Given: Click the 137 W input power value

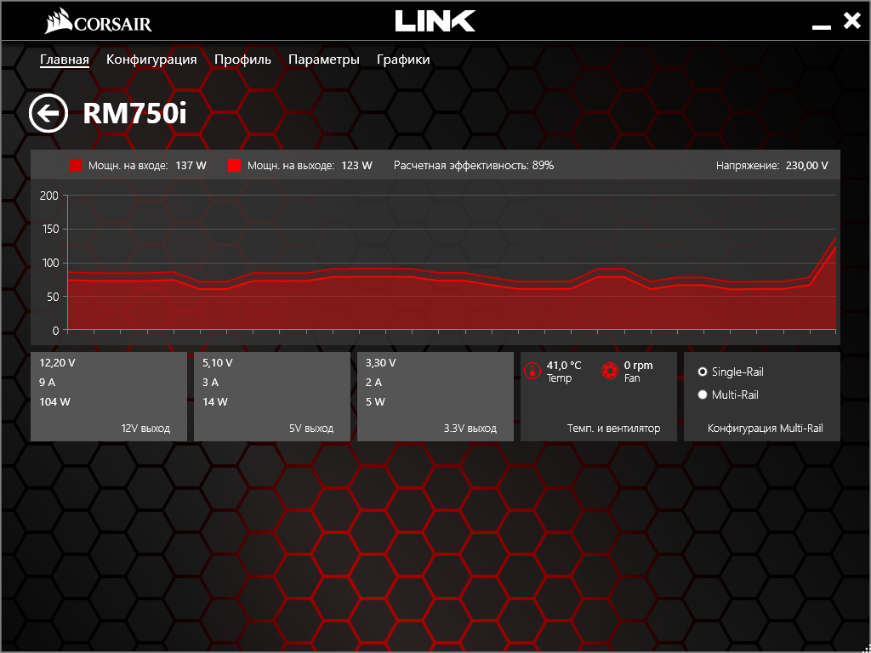Looking at the screenshot, I should (191, 166).
